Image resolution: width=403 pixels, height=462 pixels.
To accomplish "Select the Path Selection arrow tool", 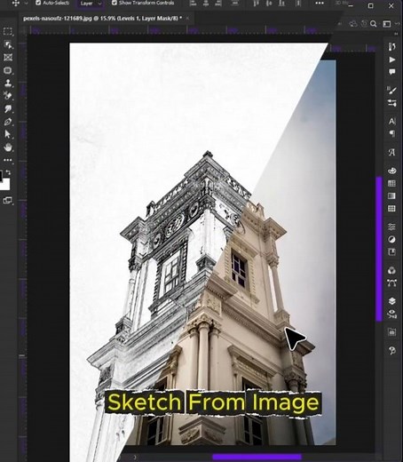I will [8, 134].
